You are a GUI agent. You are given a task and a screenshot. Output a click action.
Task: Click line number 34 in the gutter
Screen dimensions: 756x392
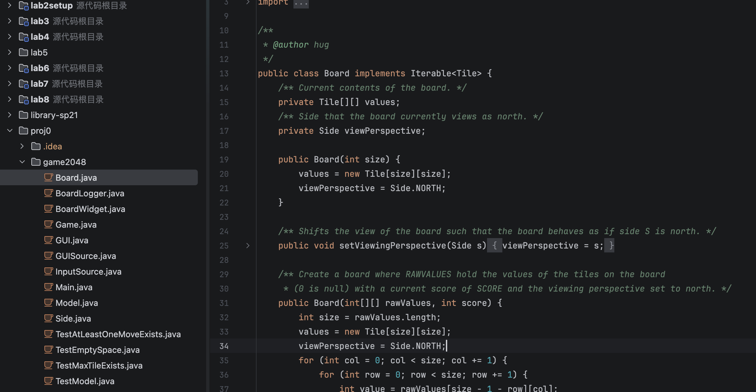[224, 346]
